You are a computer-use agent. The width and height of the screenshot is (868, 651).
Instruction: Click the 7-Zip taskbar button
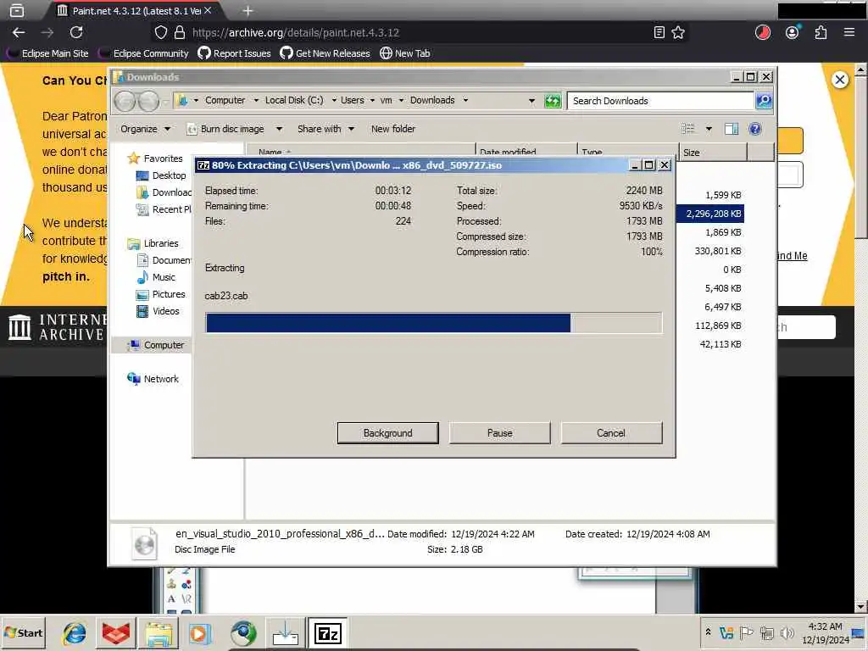[328, 633]
